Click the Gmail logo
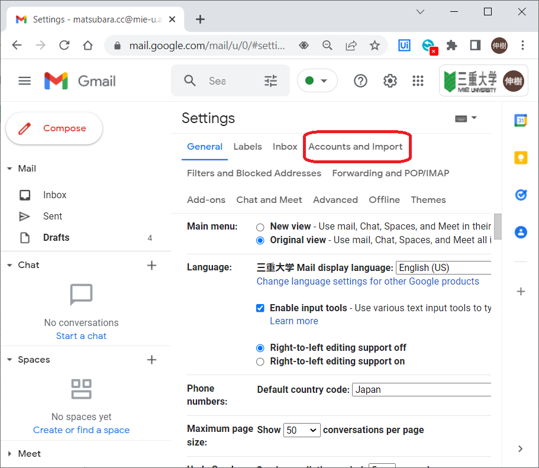539x468 pixels. click(x=80, y=81)
